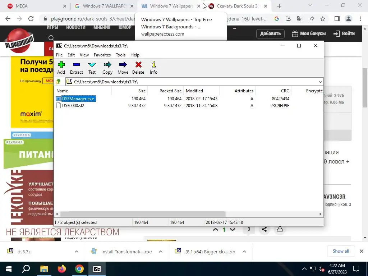Click the share icon below the post
Viewport: 368px width, 276px height.
click(264, 229)
